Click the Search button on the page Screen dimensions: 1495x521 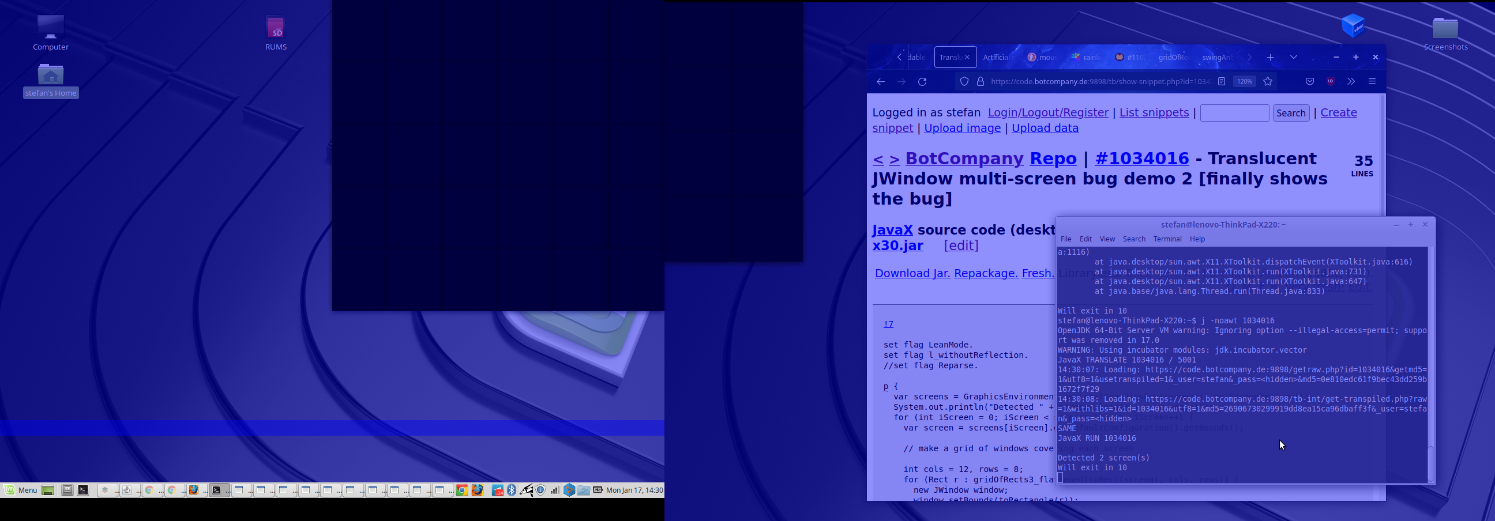(1290, 113)
